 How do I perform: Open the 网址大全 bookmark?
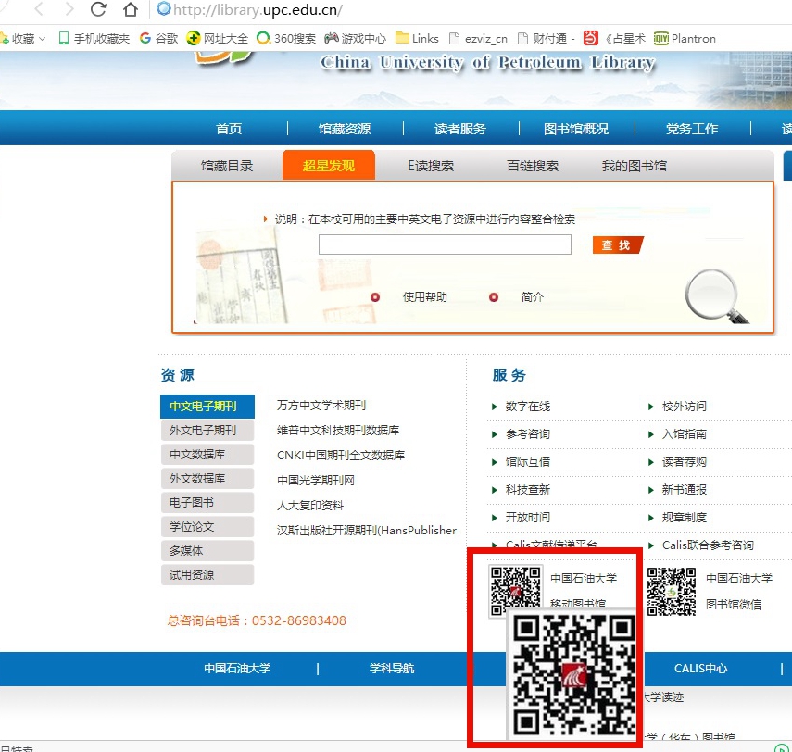click(217, 38)
